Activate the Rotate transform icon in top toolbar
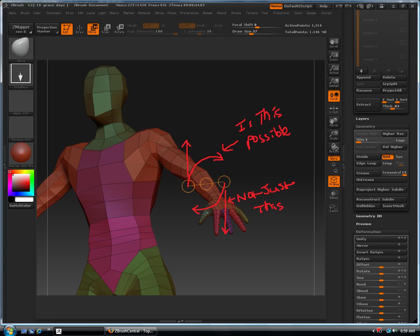The height and width of the screenshot is (336, 420). pos(119,29)
